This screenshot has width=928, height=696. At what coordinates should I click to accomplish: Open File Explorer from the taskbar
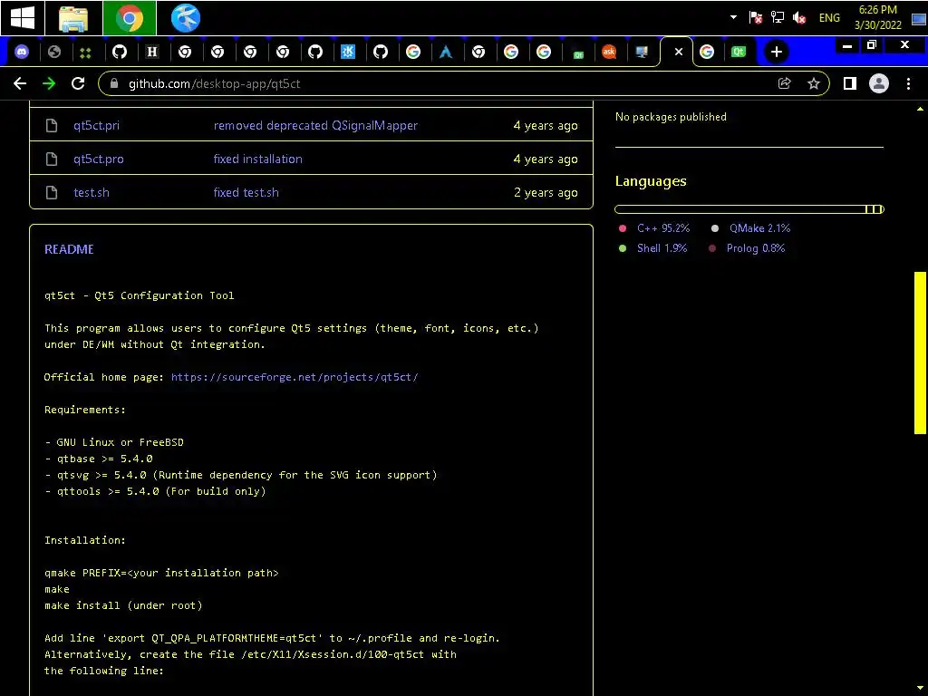(73, 18)
